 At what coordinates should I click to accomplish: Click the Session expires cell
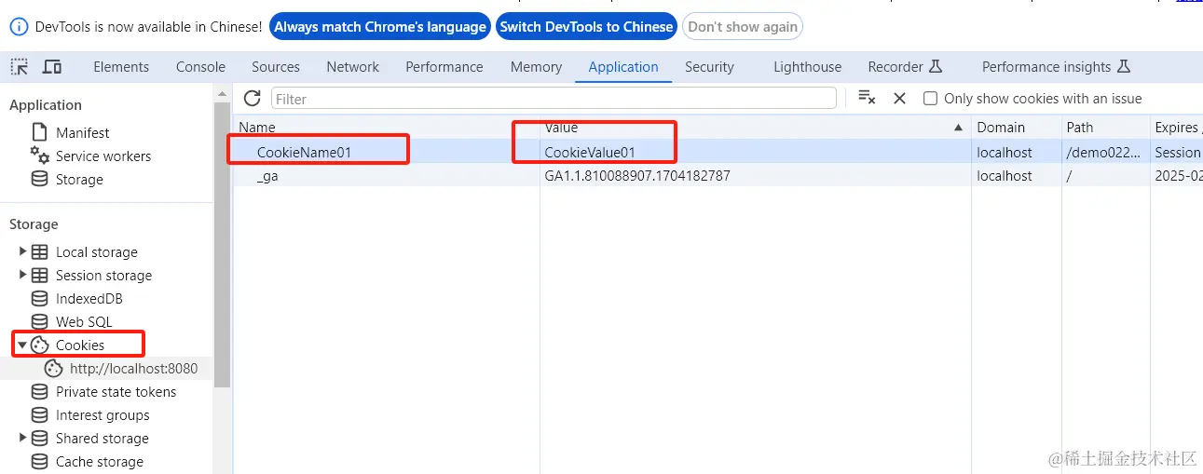pyautogui.click(x=1177, y=152)
